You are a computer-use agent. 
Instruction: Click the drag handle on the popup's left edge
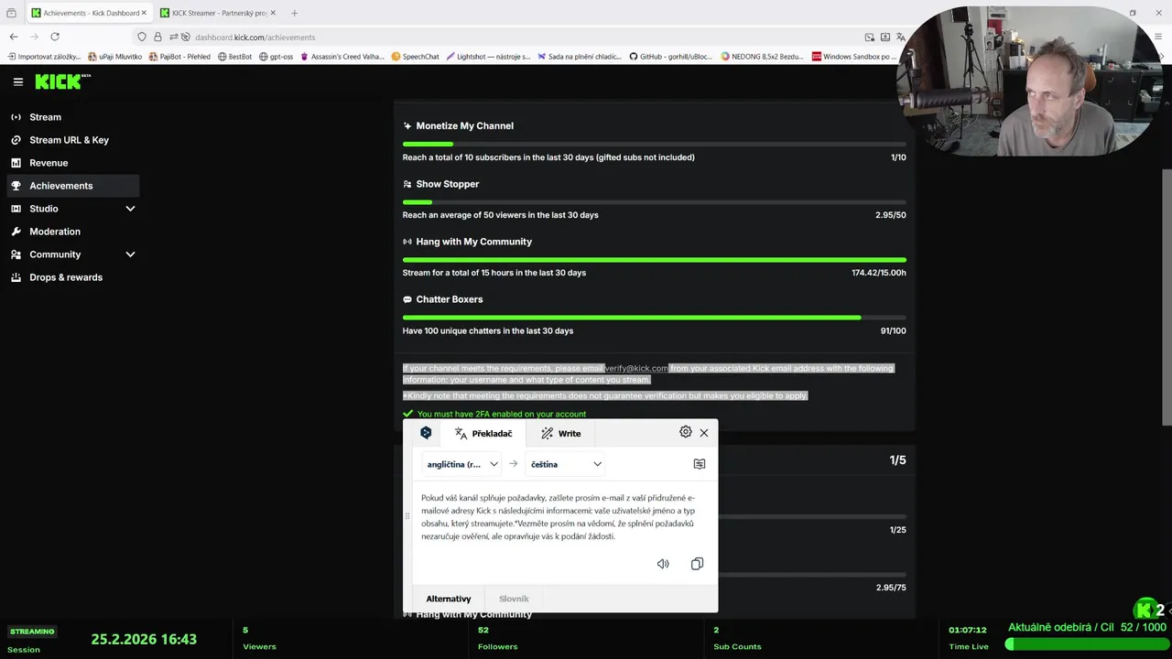click(x=407, y=516)
